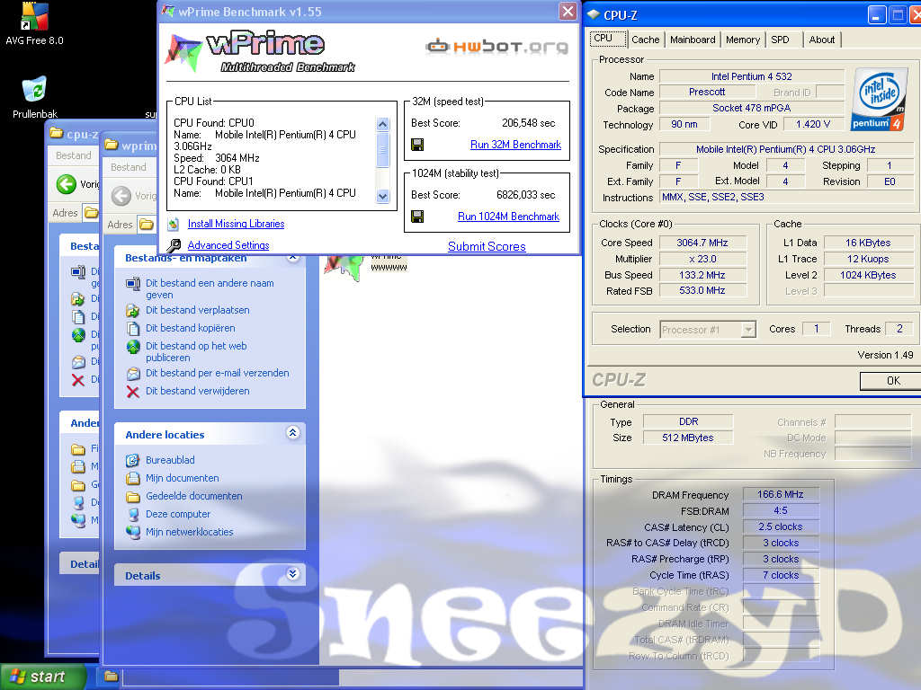The width and height of the screenshot is (921, 690).
Task: Click the 1024M best score 6826,033 sec
Action: click(525, 195)
